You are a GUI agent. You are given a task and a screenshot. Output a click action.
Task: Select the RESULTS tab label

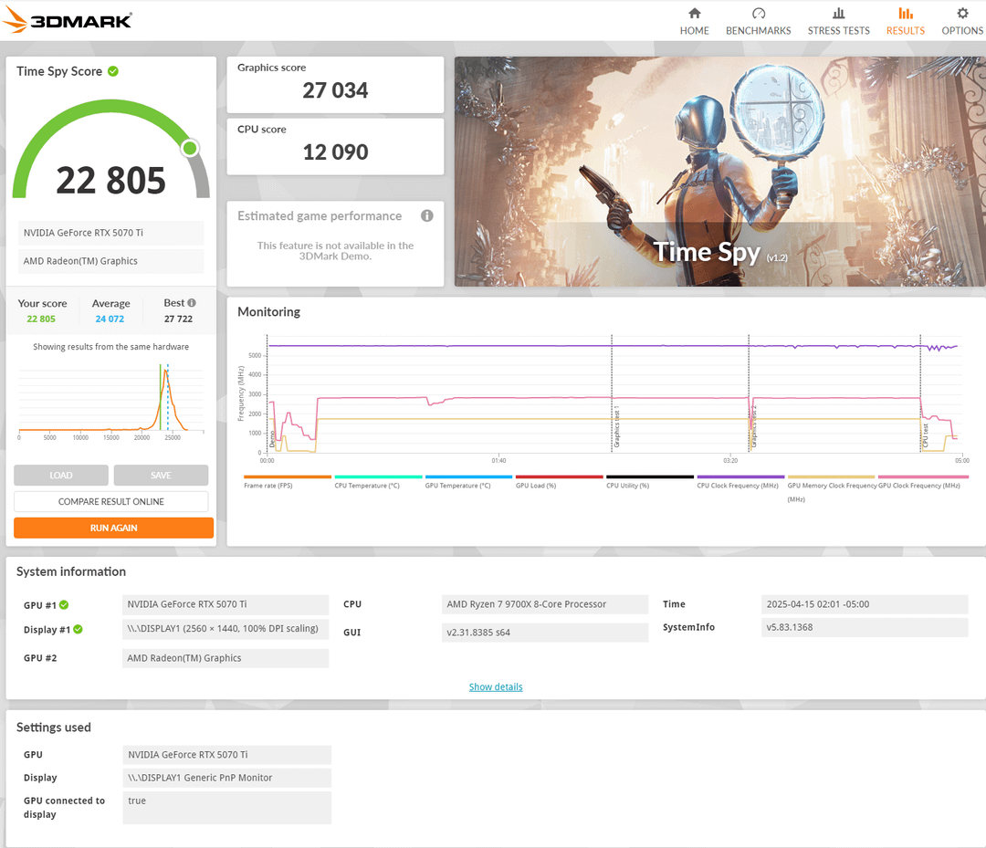click(x=906, y=31)
